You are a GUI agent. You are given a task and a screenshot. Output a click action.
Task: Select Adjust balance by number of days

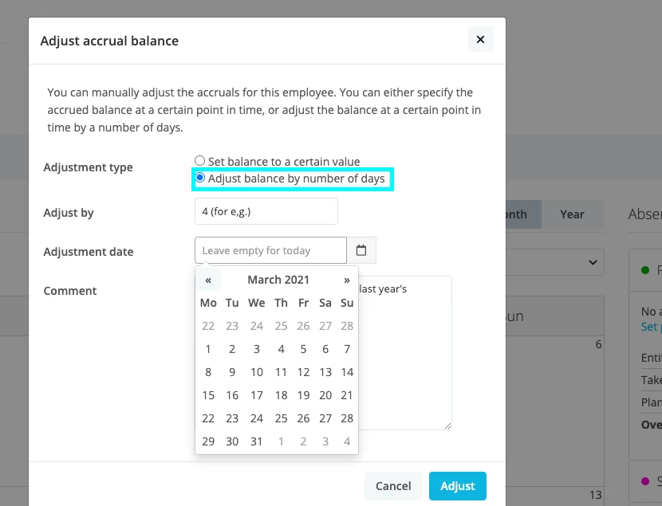[199, 178]
